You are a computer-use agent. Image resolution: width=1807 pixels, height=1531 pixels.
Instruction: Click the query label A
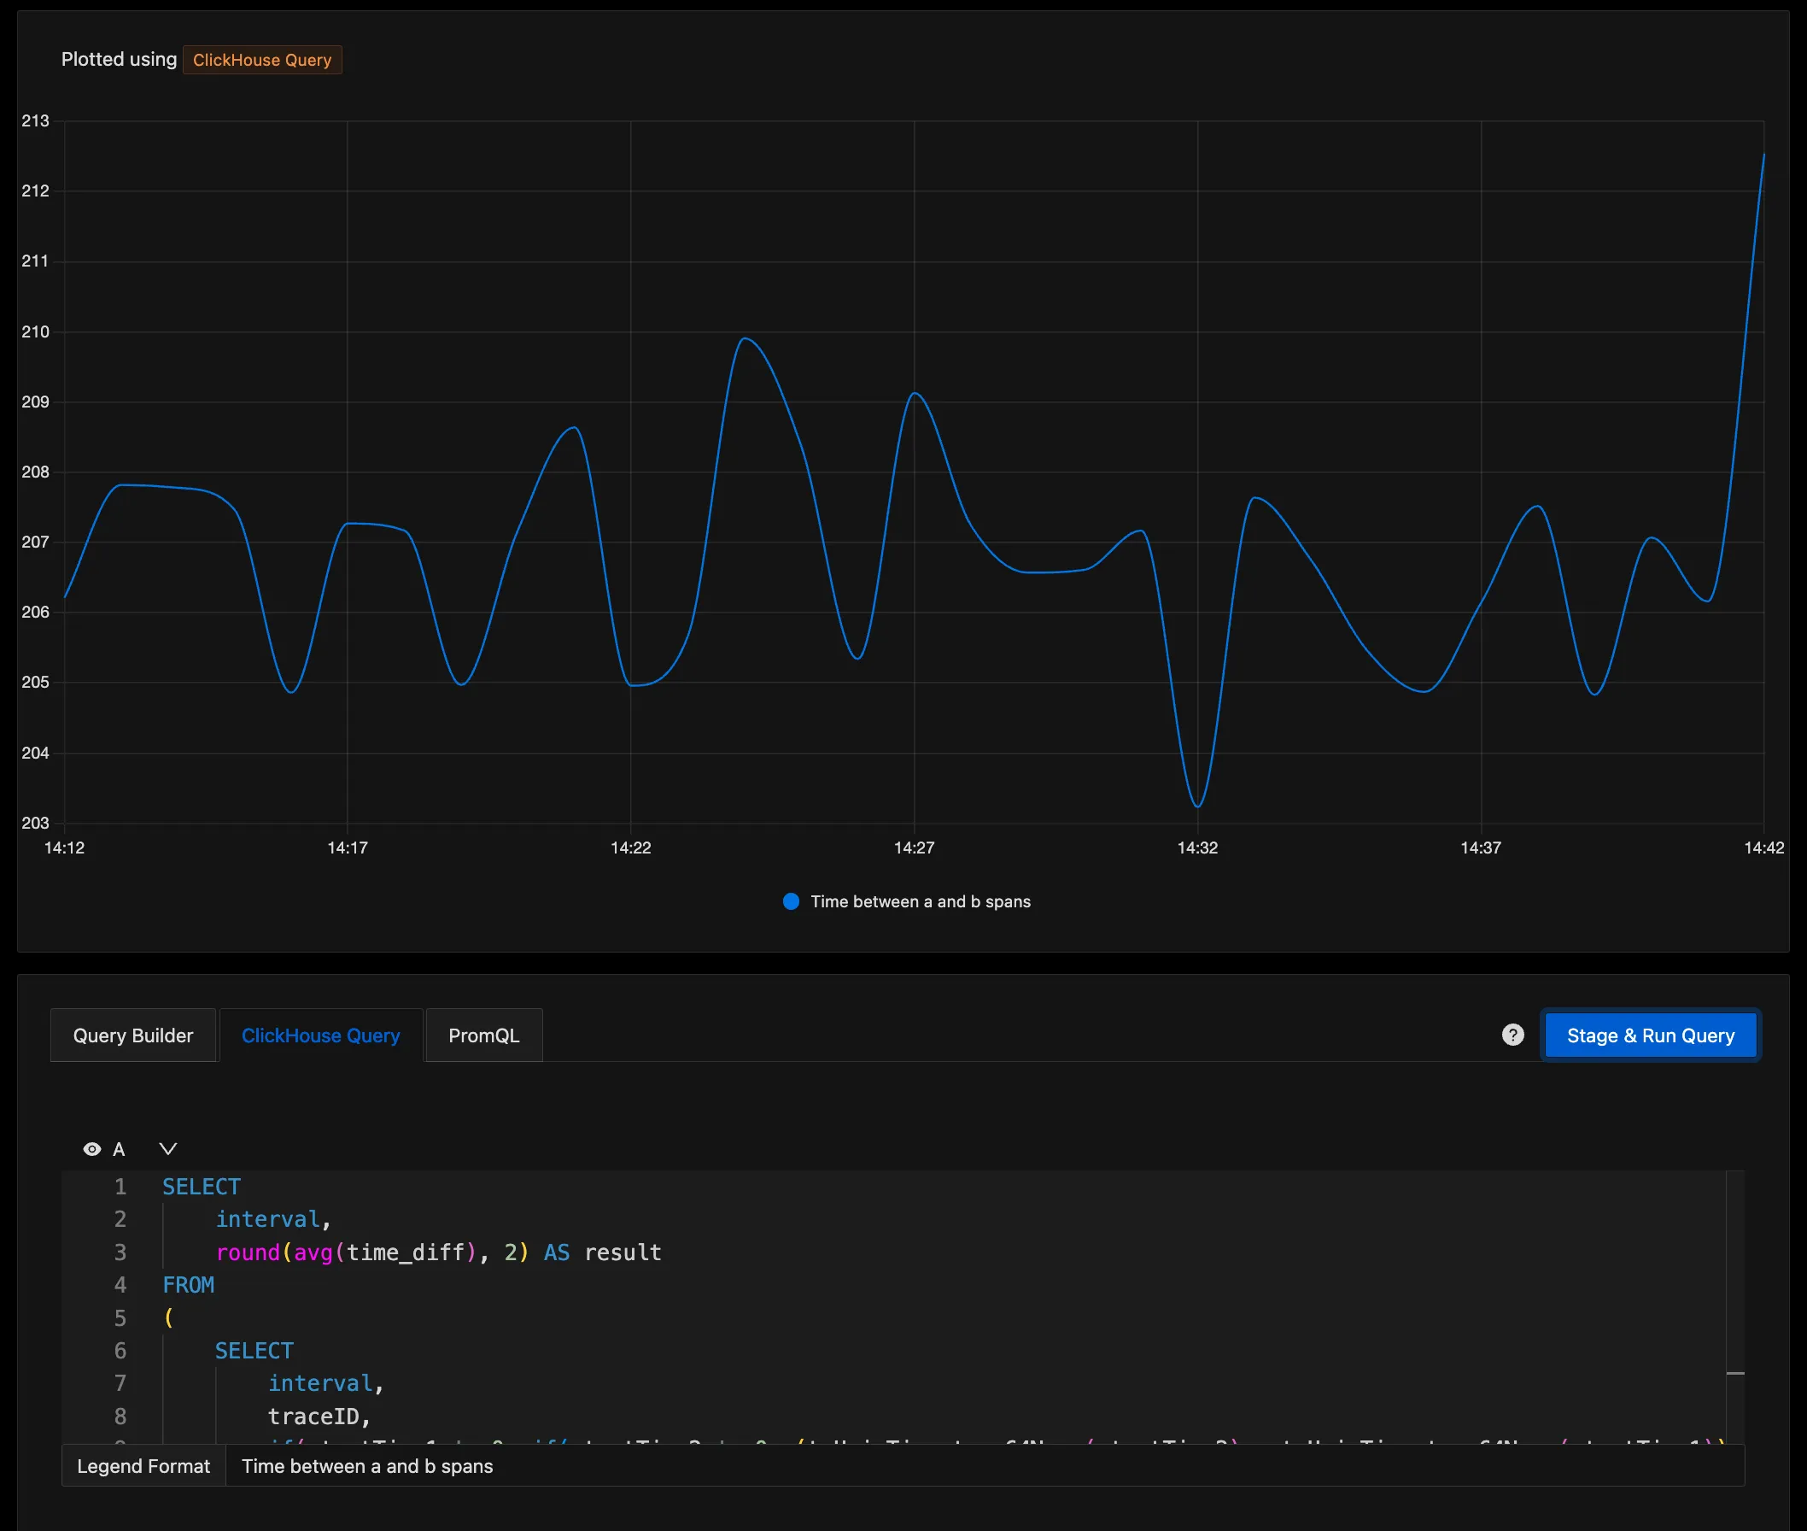click(x=119, y=1149)
